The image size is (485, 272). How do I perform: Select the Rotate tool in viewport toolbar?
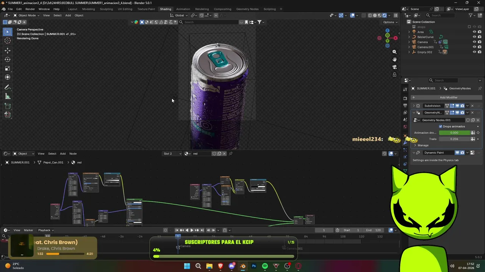coord(8,59)
